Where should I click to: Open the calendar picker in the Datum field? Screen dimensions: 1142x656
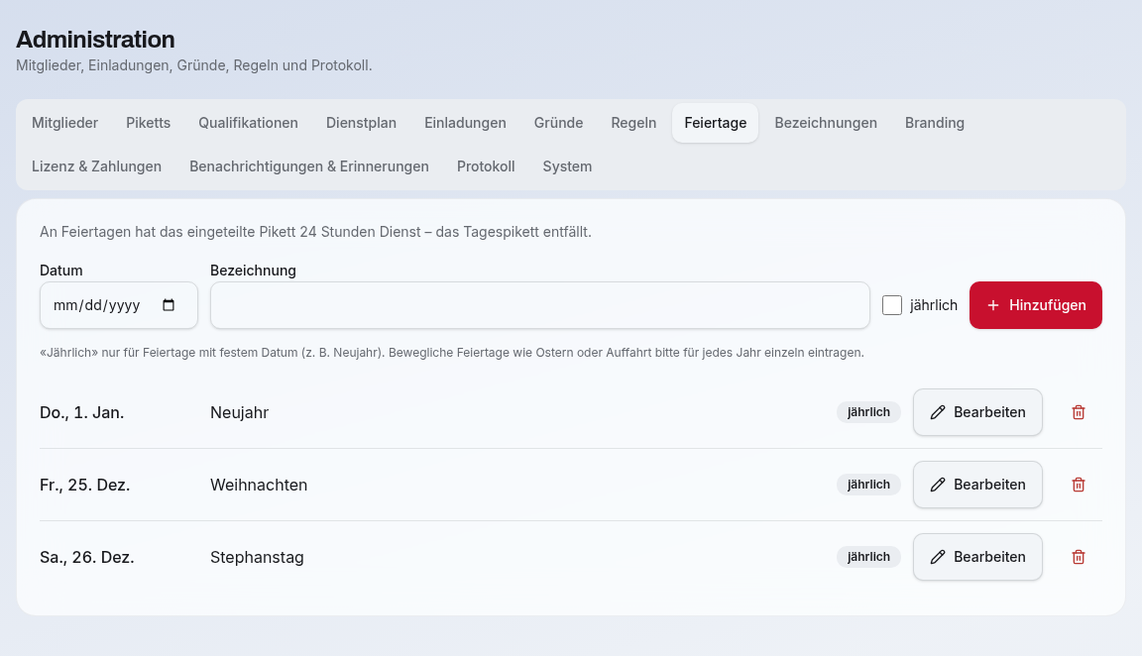tap(169, 305)
